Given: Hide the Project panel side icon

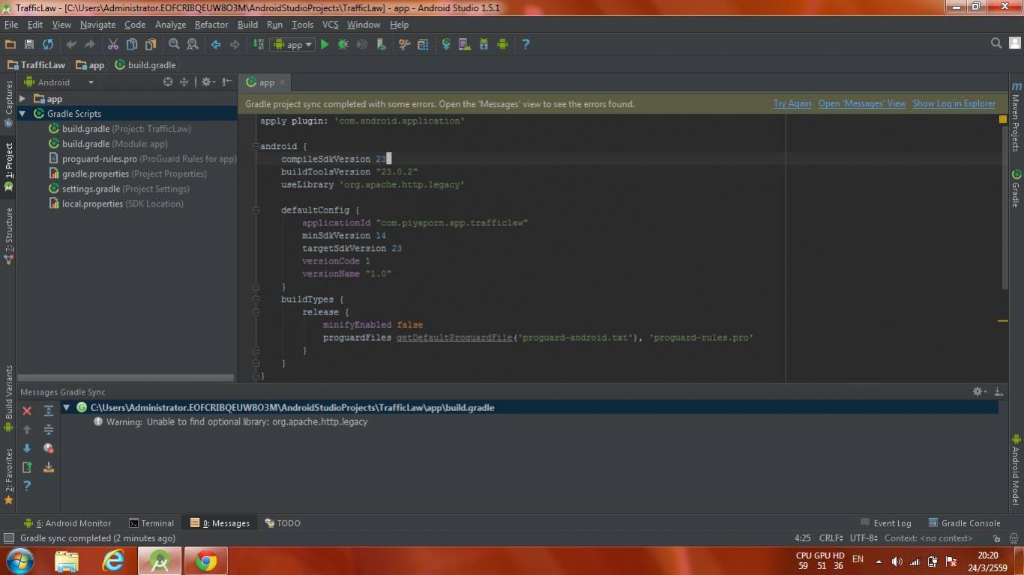Looking at the screenshot, I should point(227,82).
